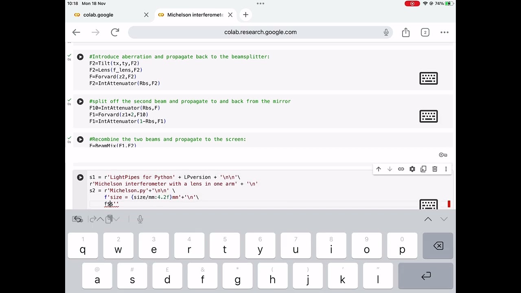Tap keyboard icon beside the s1 code cell
Screen dimensions: 521x293
(x=429, y=205)
